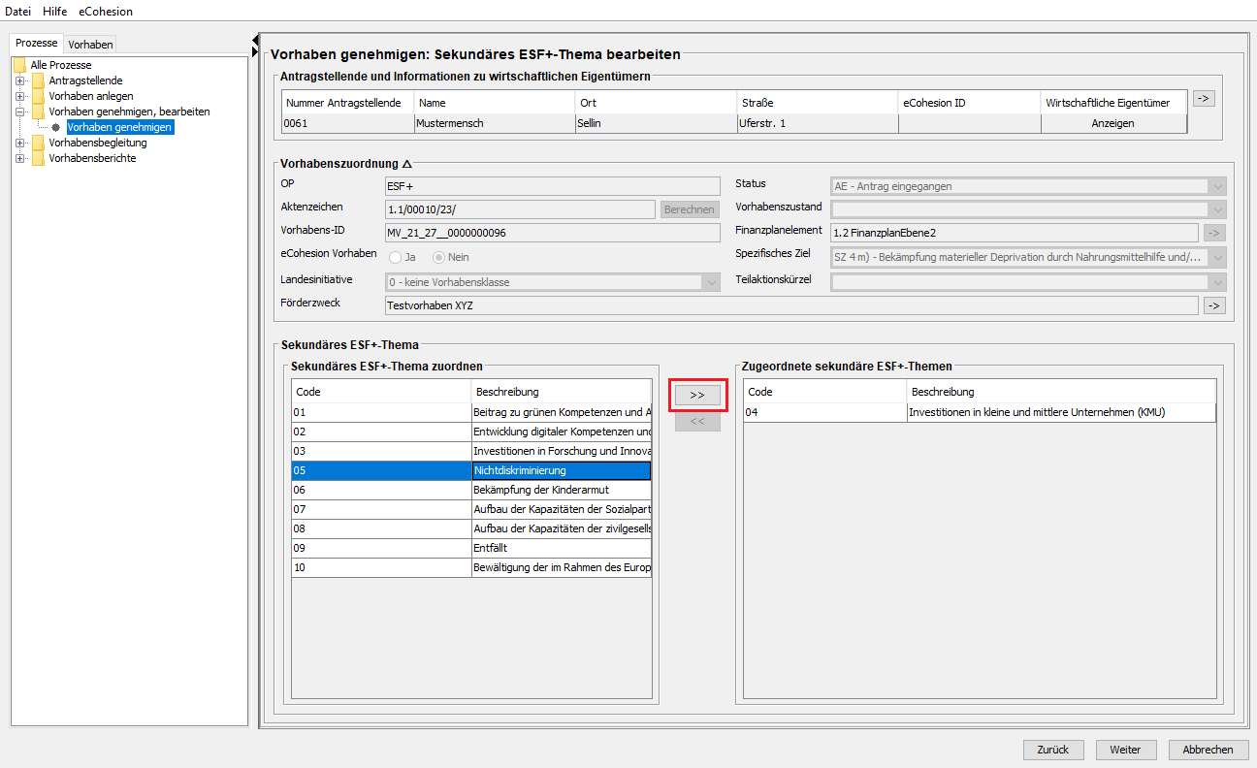The width and height of the screenshot is (1257, 768).
Task: Expand the Vorhabensbegleitung tree node
Action: tap(19, 143)
